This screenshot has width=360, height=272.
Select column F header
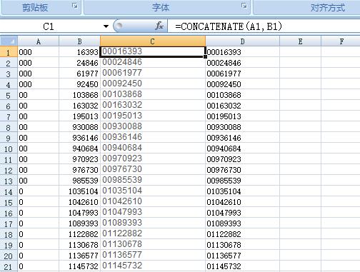(341, 41)
